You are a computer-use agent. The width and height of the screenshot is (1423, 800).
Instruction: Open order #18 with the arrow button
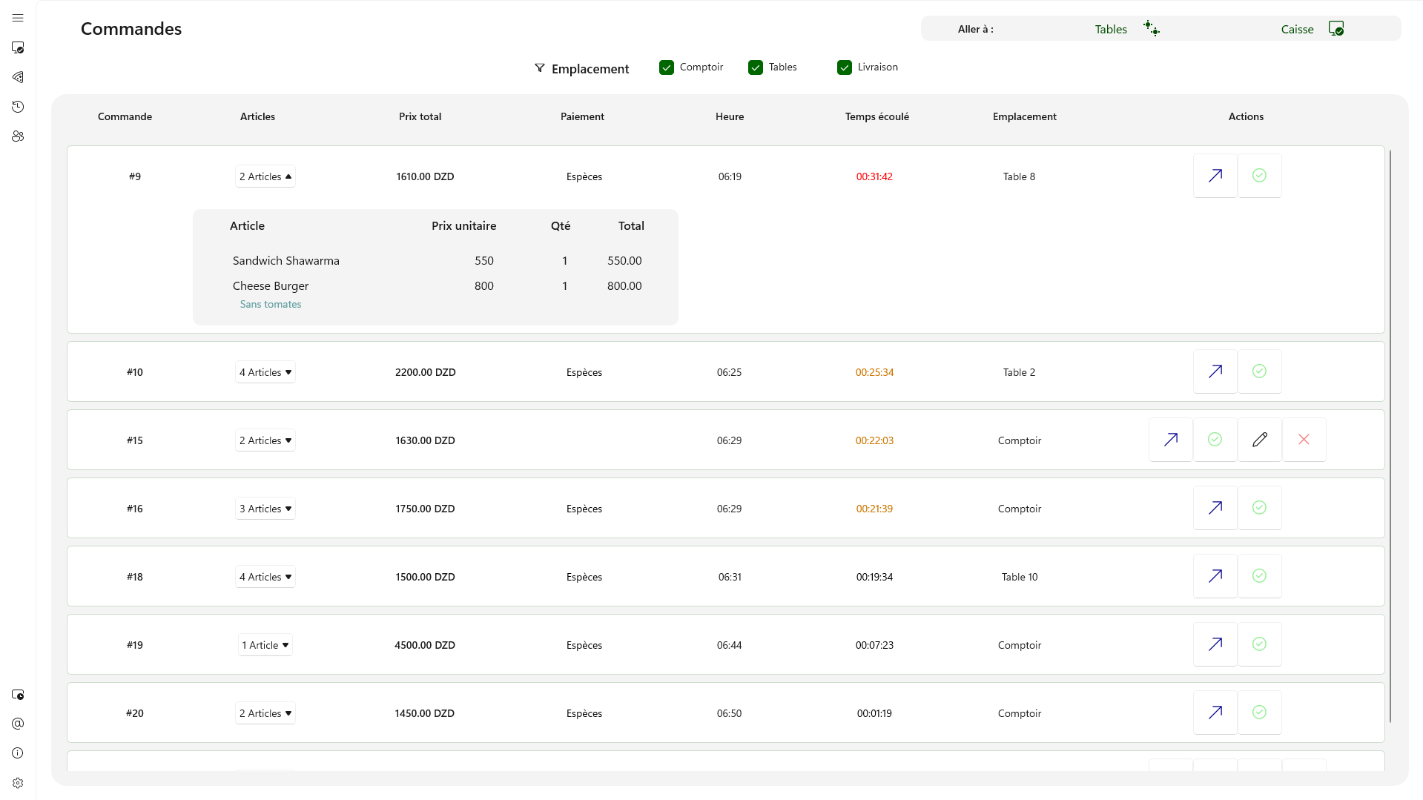click(x=1215, y=576)
